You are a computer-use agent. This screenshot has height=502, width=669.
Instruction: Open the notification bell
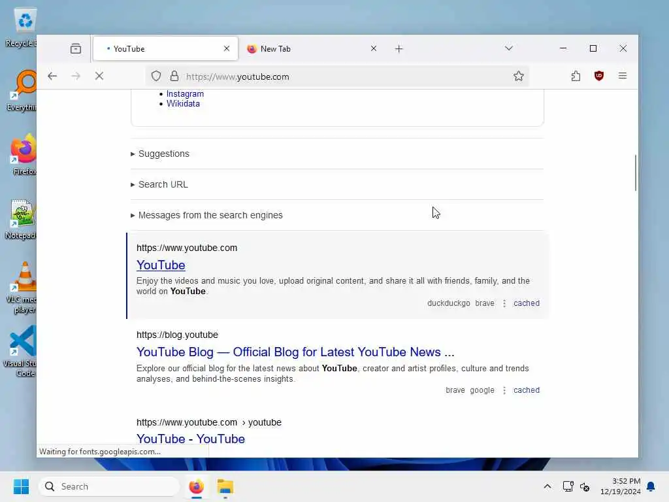651,486
